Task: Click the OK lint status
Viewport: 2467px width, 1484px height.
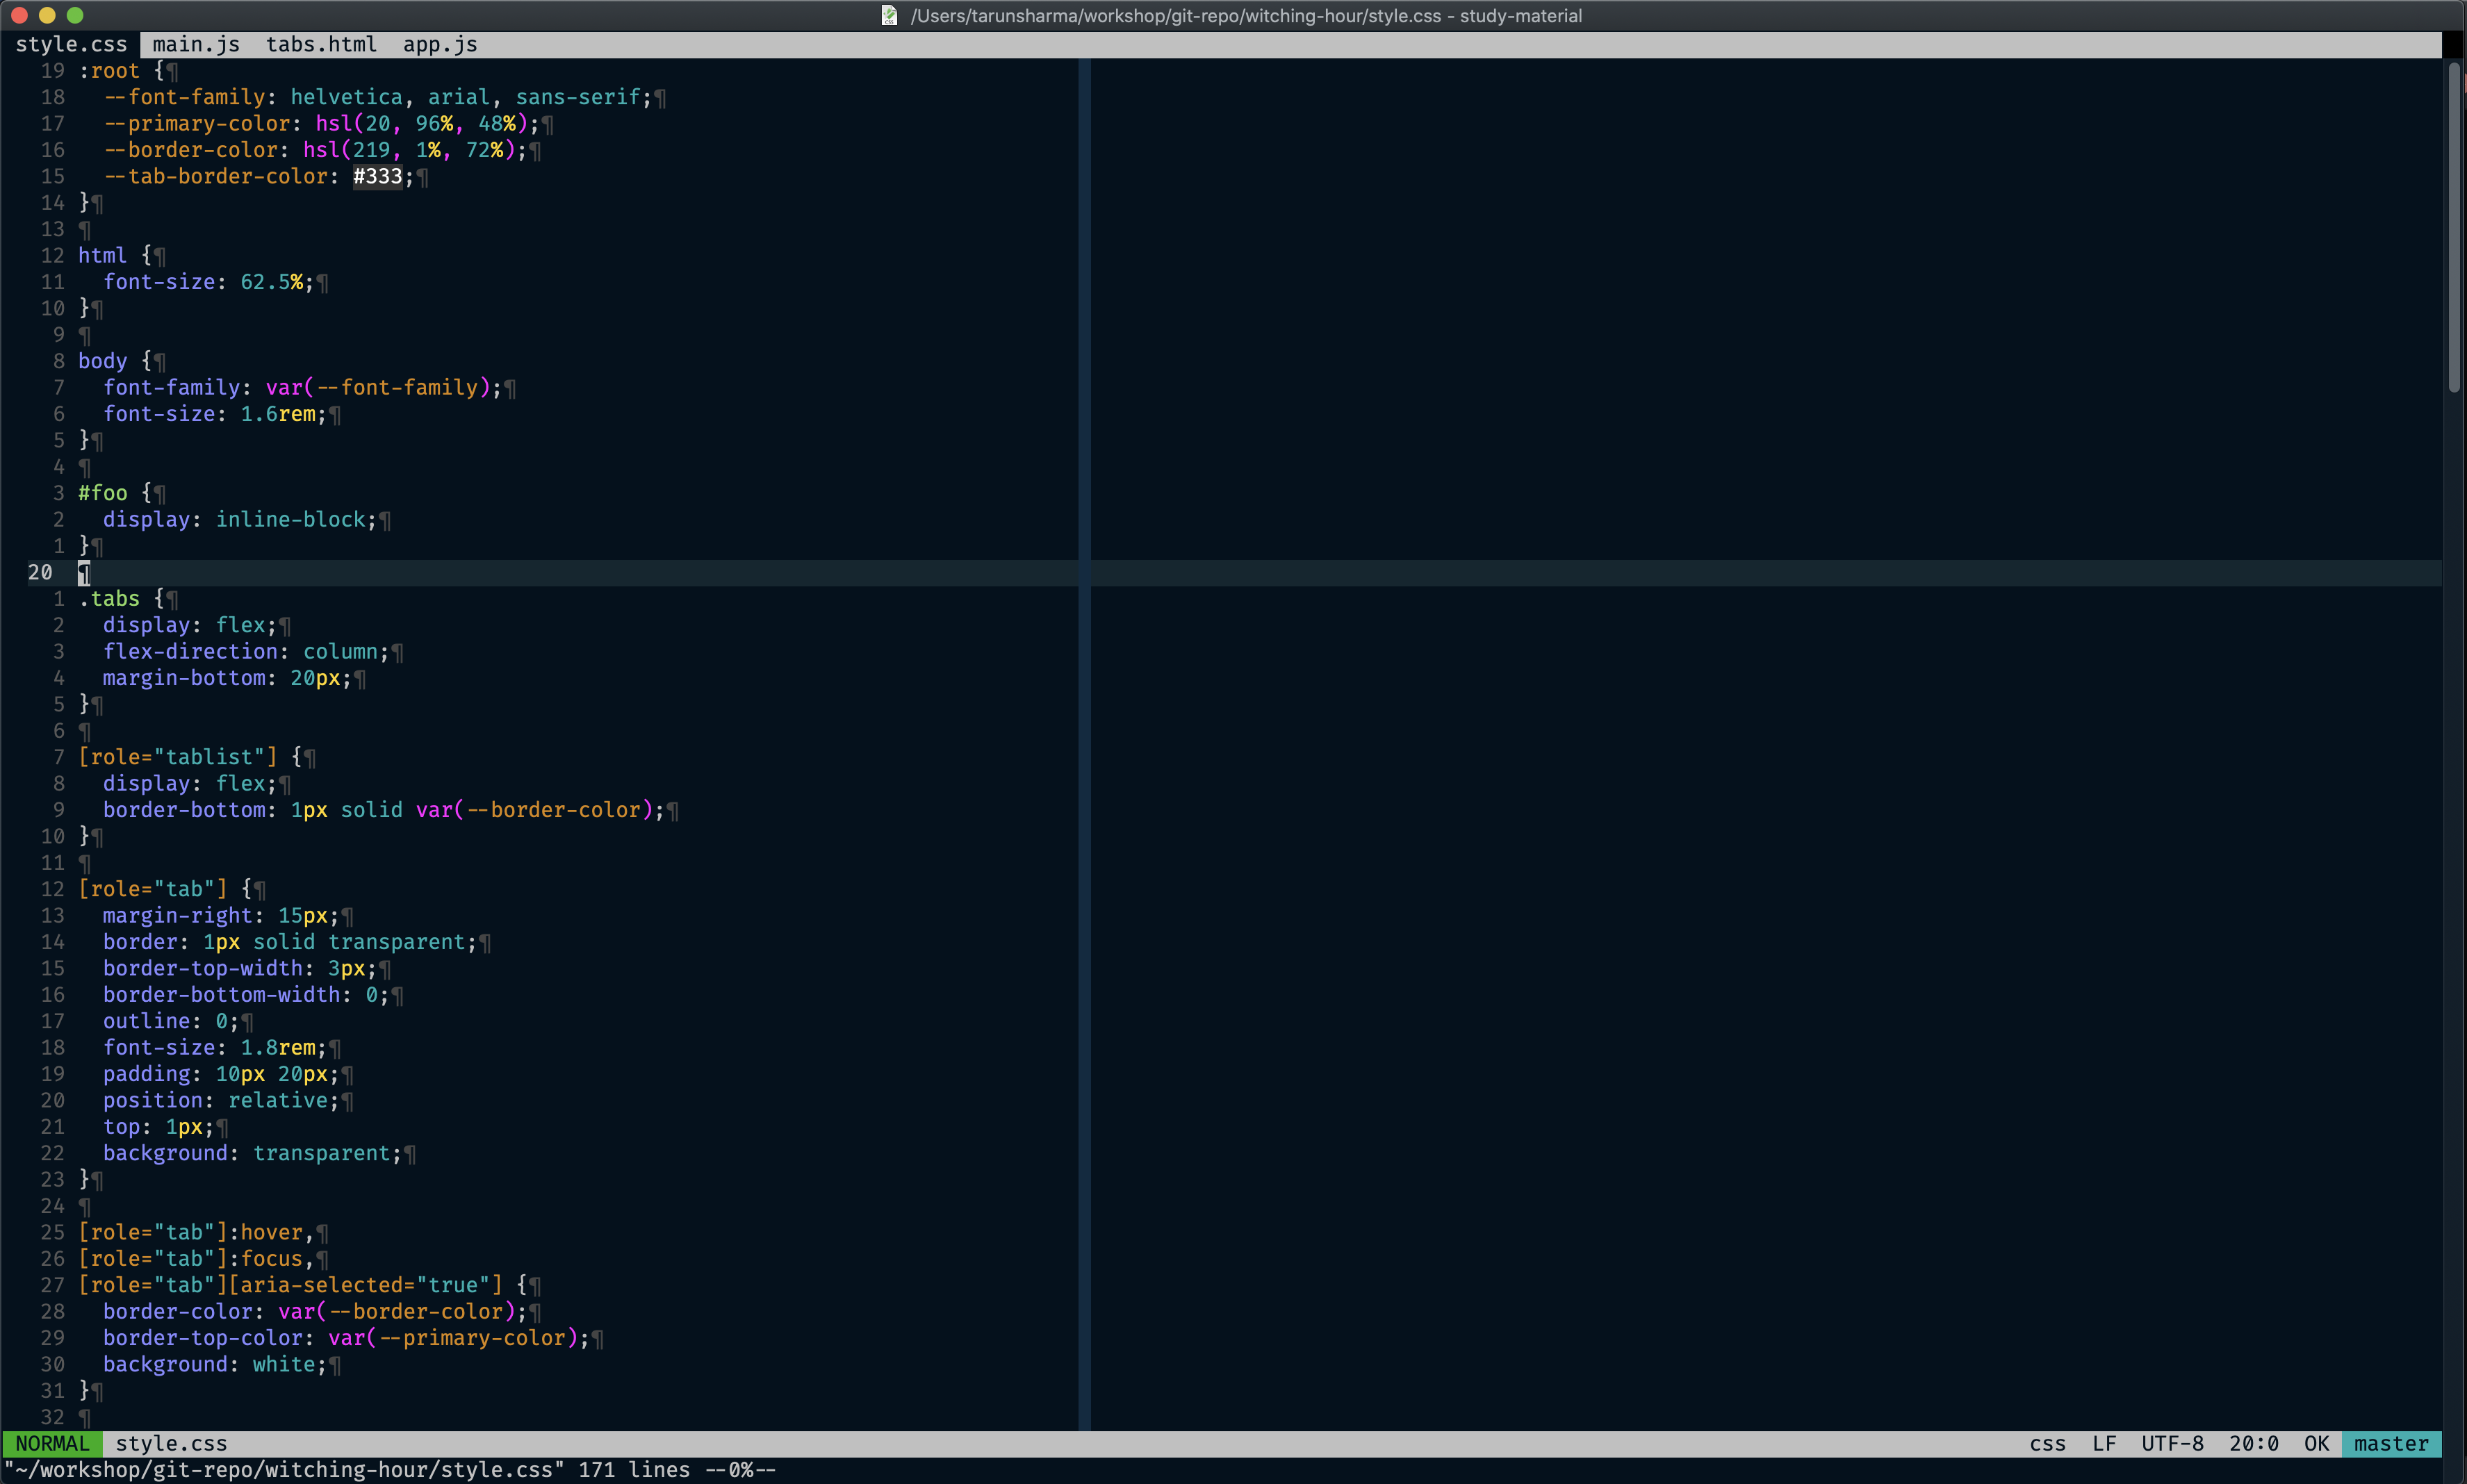Action: point(2316,1443)
